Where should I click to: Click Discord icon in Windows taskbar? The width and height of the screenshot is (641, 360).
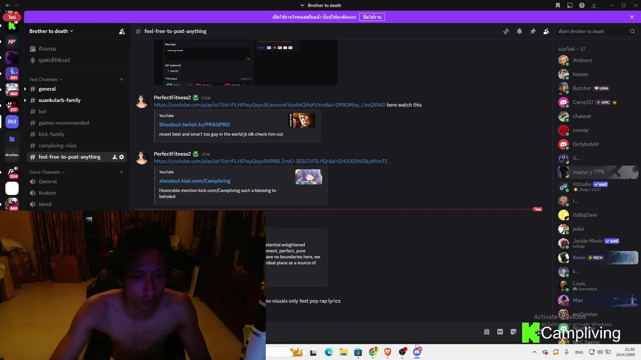417,352
